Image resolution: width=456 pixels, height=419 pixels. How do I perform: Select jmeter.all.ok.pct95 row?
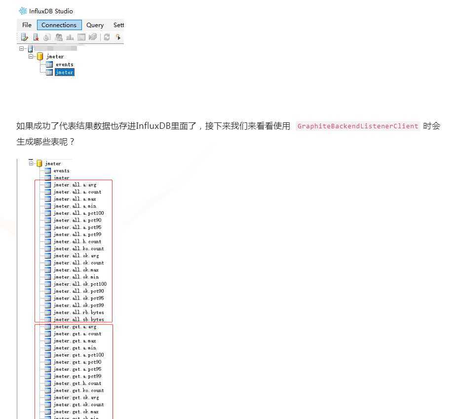click(78, 298)
